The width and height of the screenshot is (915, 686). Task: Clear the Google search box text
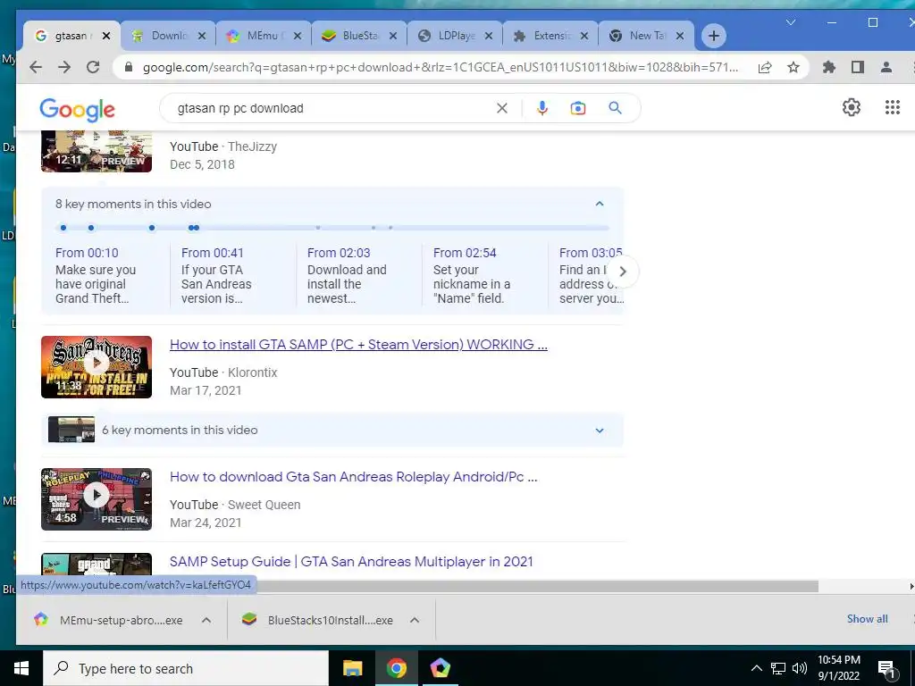(x=502, y=108)
